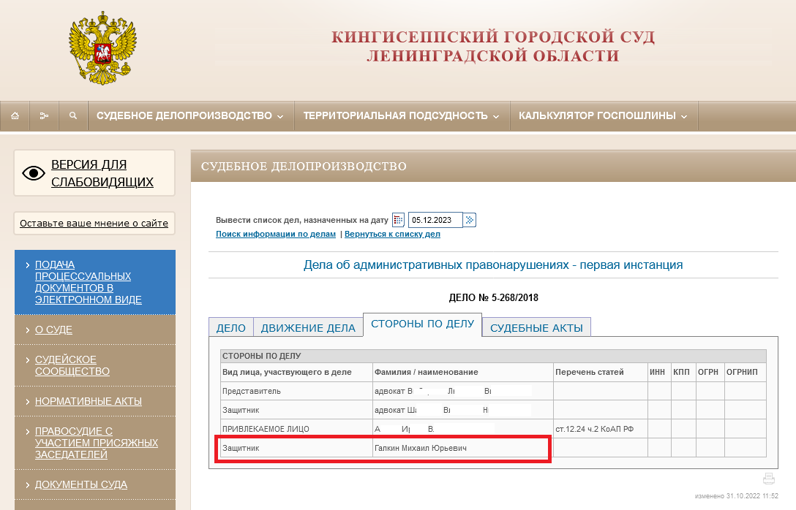Click the date input field showing 05.12.2023
Viewport: 796px width, 510px height.
coord(435,220)
